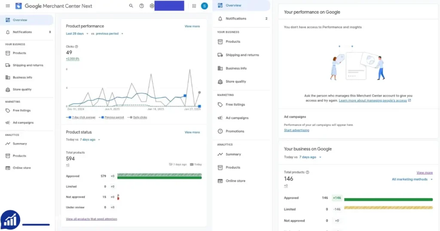Image resolution: width=440 pixels, height=231 pixels.
Task: Expand the All marketing methods dropdown
Action: pos(412,179)
